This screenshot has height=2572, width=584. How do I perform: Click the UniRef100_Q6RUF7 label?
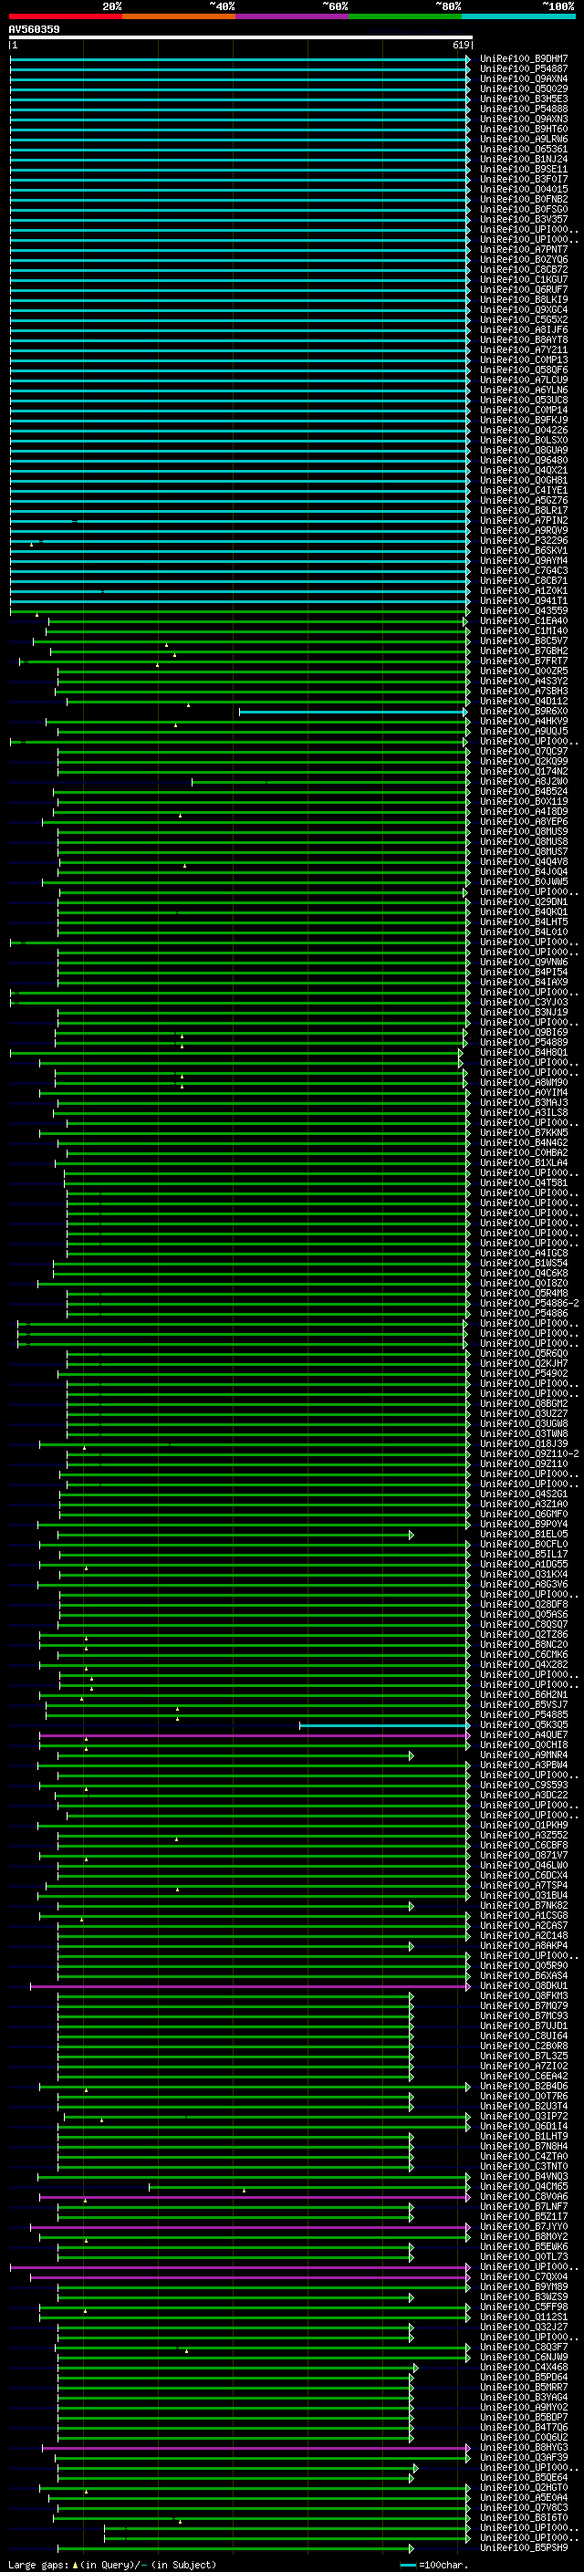pos(524,290)
